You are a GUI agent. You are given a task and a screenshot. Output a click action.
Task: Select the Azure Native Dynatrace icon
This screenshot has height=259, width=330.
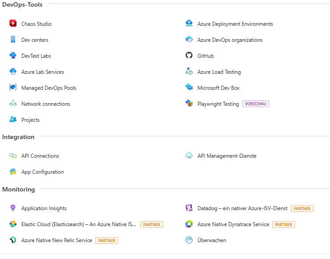189,224
